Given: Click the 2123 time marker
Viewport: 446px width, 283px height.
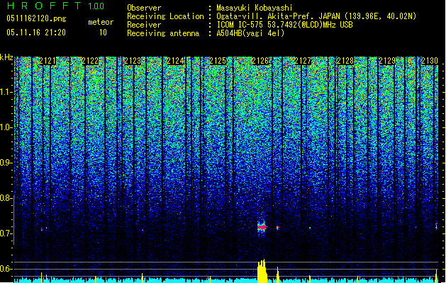Looking at the screenshot, I should pyautogui.click(x=133, y=61).
